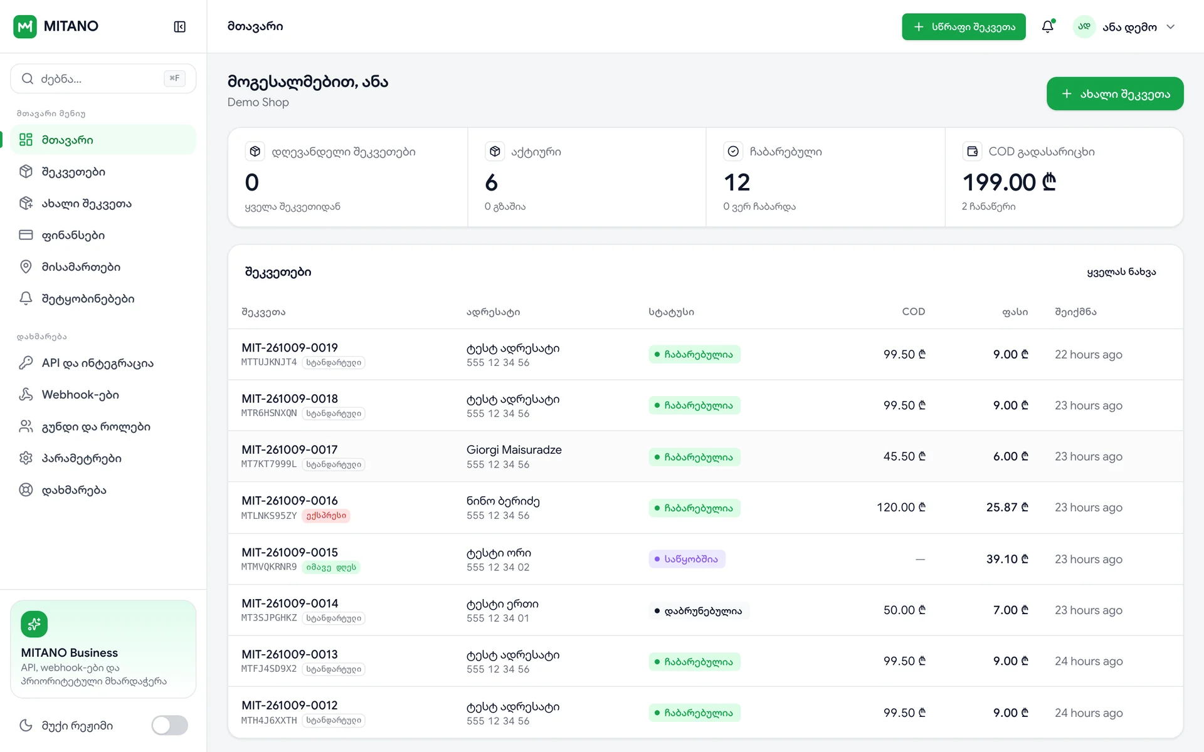Screen dimensions: 1204x752
Task: Click the ად user avatar
Action: pyautogui.click(x=1084, y=26)
